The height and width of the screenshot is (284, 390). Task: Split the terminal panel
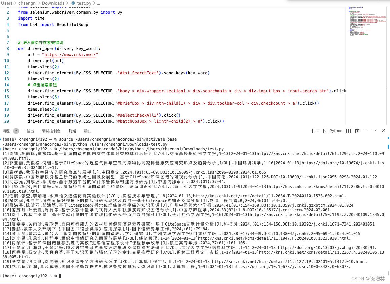coord(349,131)
